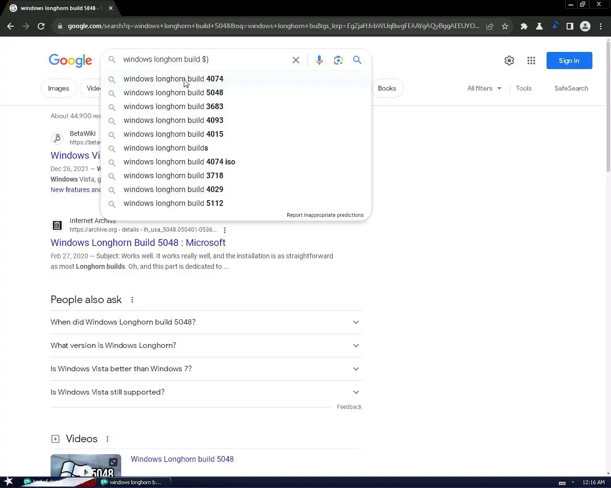Click the blue magnifier search button
Viewport: 611px width, 488px height.
357,60
